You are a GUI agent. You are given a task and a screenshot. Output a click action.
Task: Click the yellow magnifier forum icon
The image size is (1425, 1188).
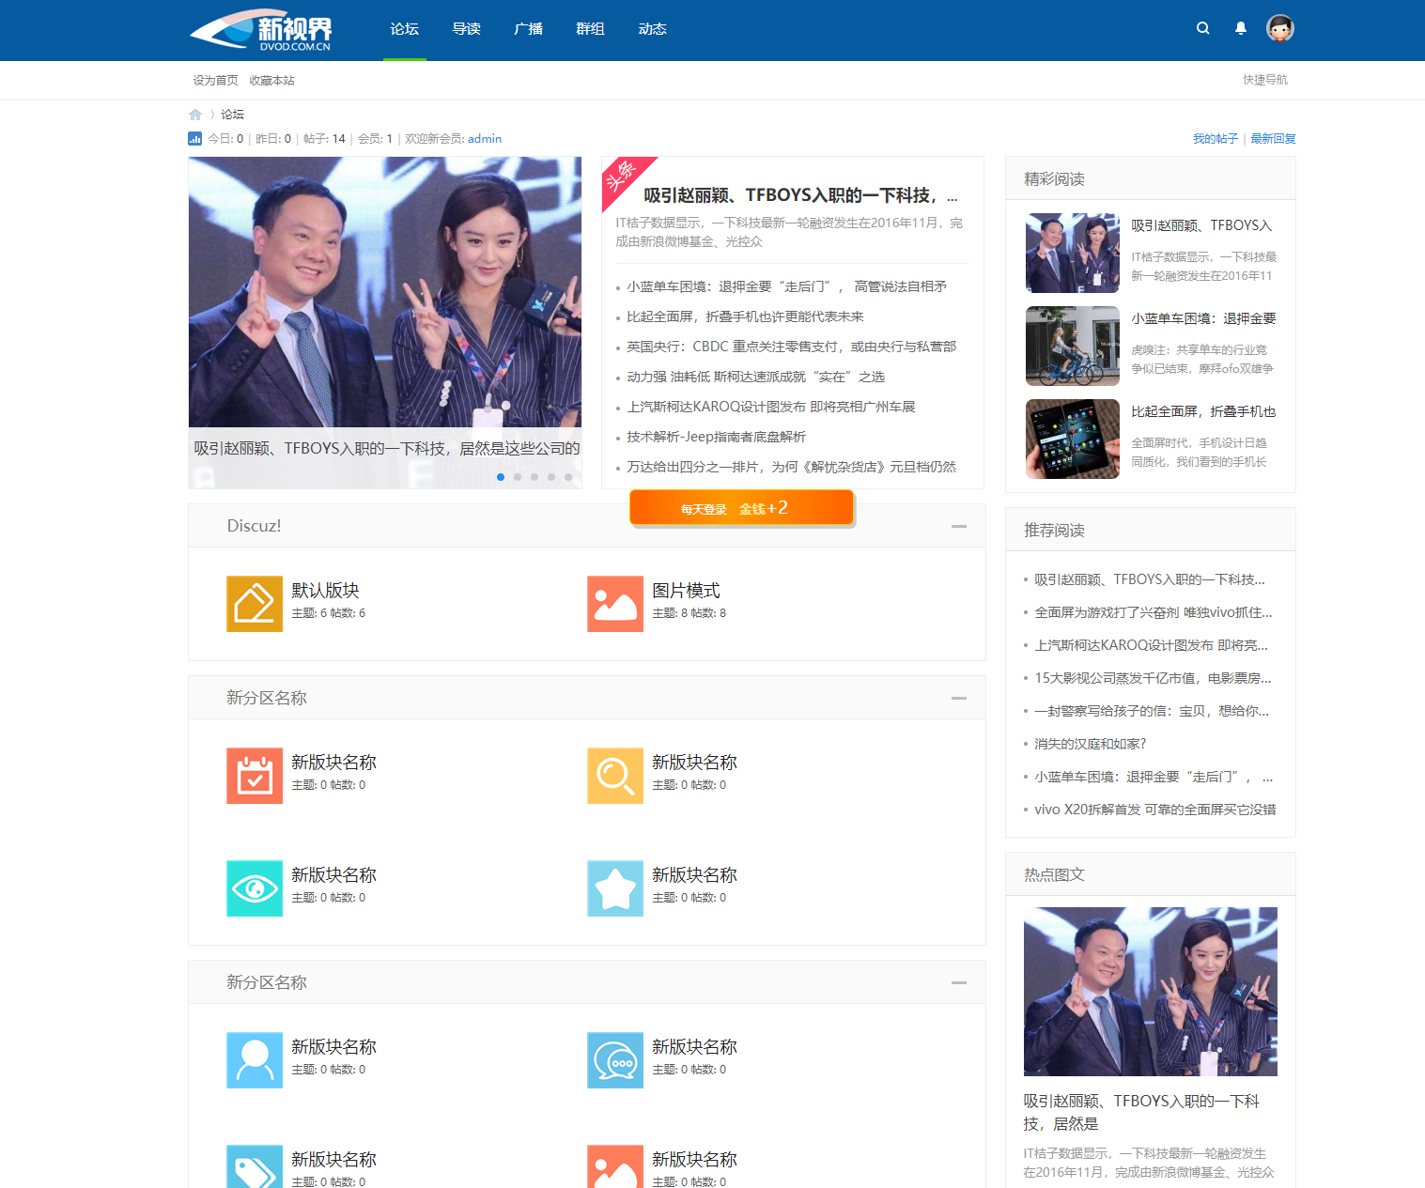615,776
